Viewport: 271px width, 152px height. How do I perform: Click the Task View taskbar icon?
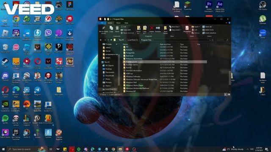coord(51,149)
